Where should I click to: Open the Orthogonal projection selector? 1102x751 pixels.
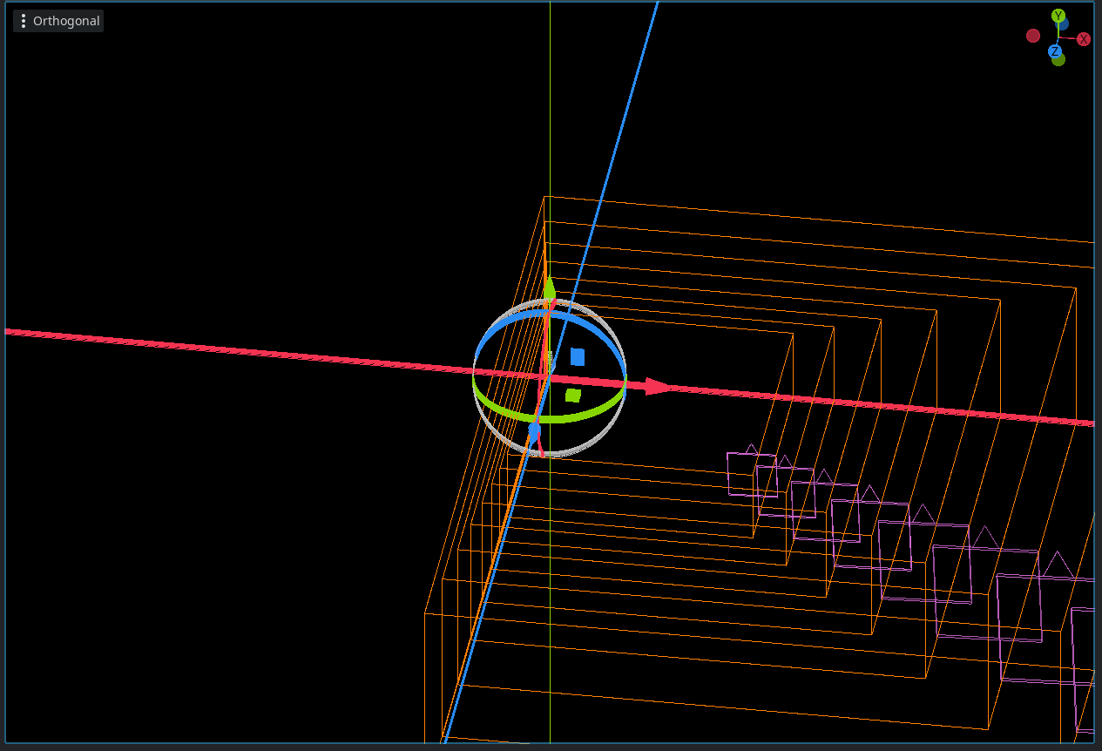[x=58, y=20]
